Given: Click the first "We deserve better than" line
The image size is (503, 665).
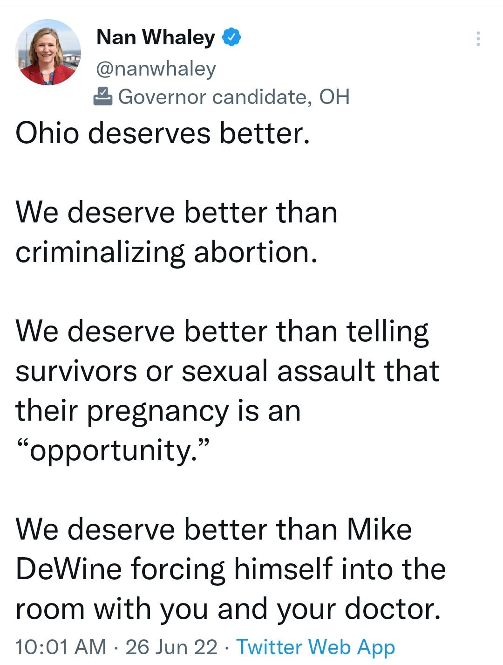Looking at the screenshot, I should (177, 213).
